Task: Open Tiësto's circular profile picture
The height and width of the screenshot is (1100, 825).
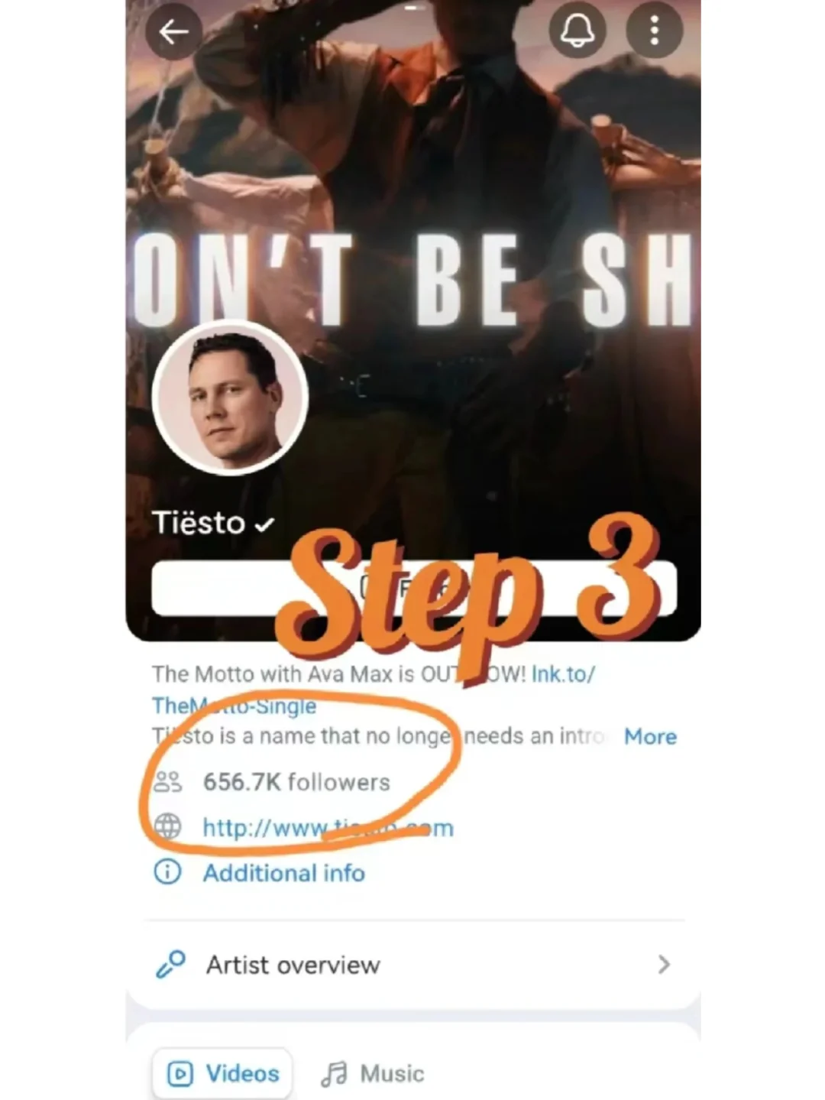Action: (x=230, y=397)
